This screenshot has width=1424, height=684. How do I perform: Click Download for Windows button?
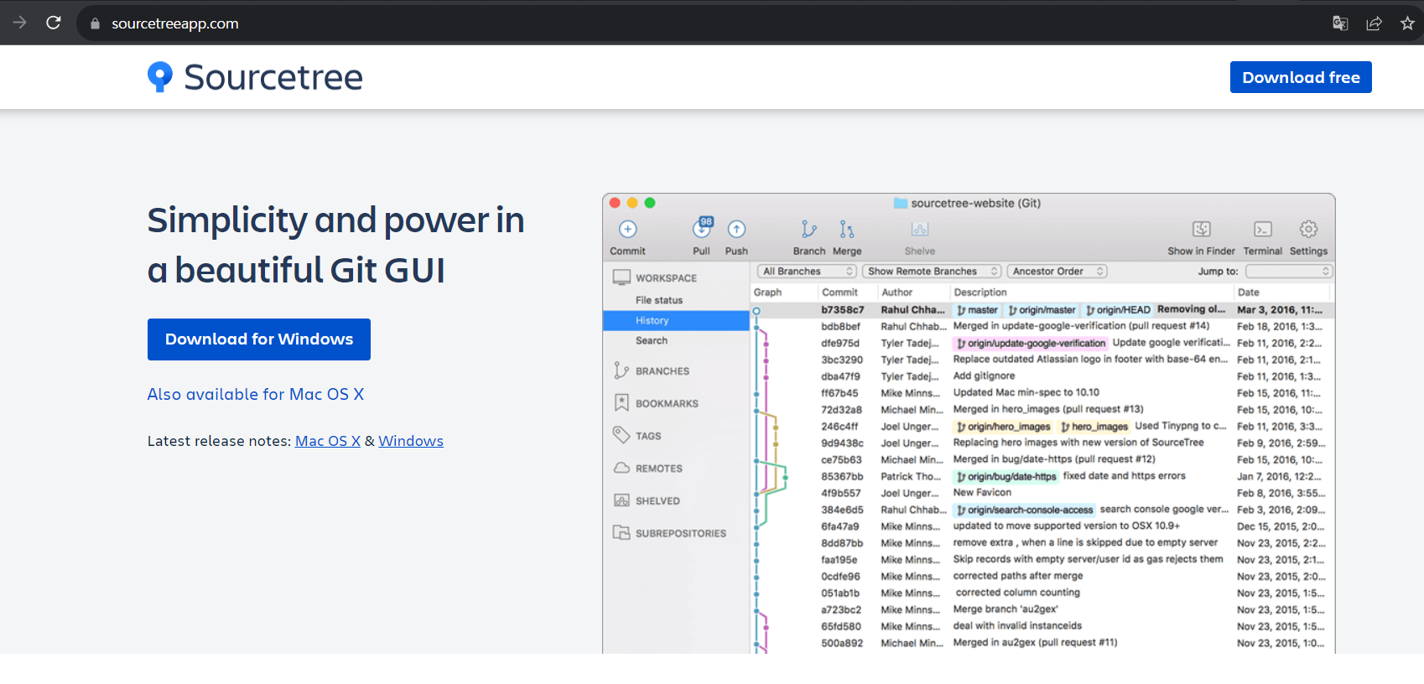tap(259, 339)
